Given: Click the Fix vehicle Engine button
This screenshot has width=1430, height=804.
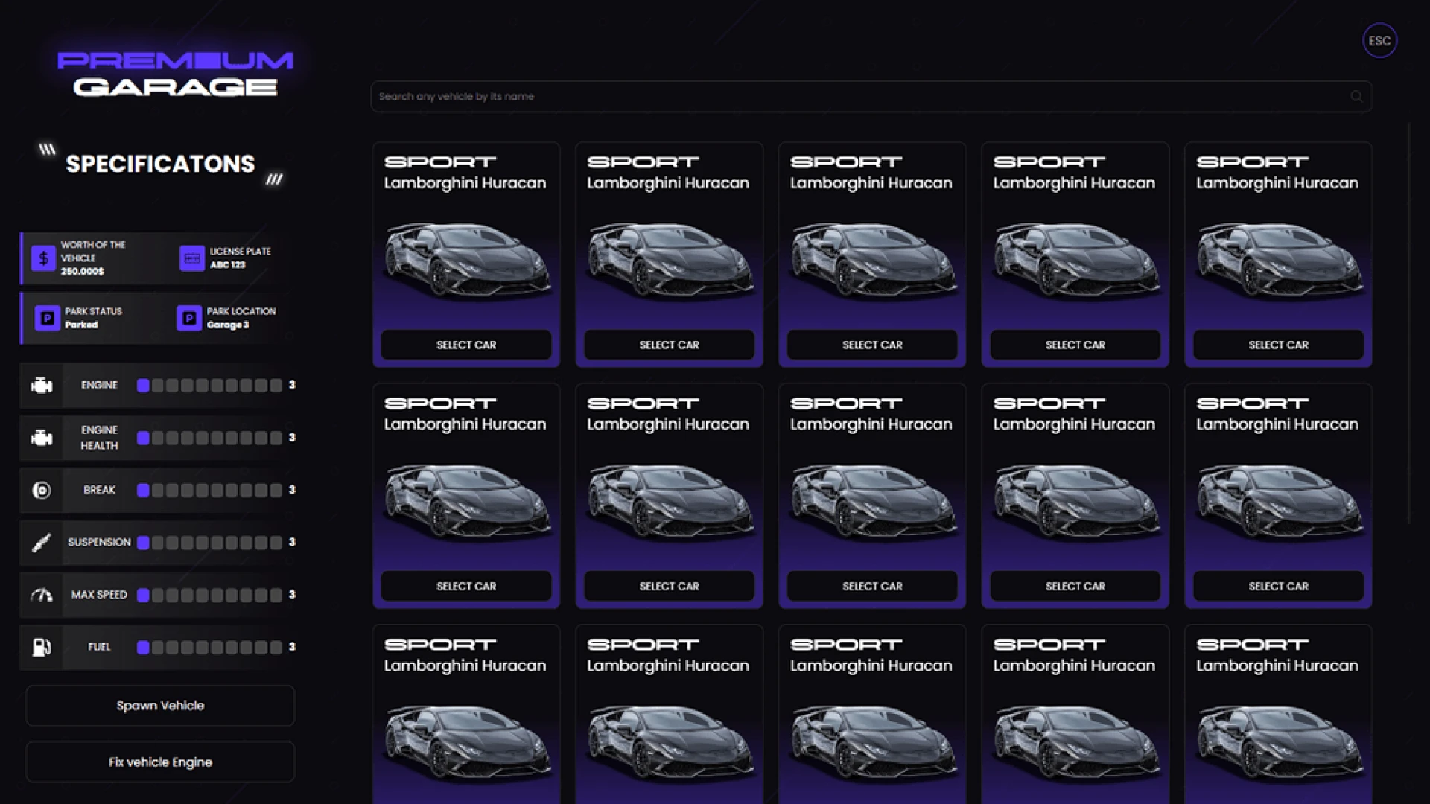Looking at the screenshot, I should coord(160,762).
